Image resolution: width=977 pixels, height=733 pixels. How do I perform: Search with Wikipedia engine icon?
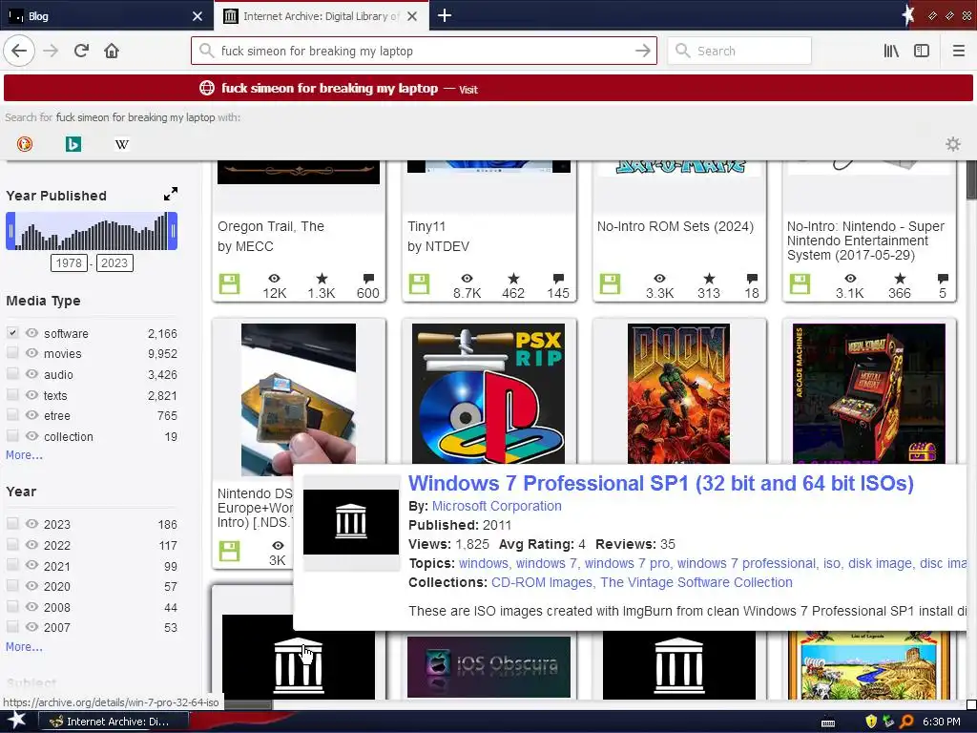coord(121,144)
